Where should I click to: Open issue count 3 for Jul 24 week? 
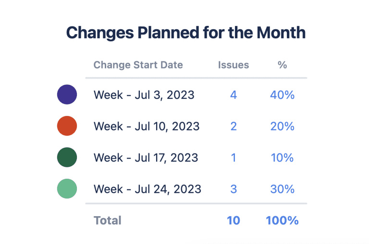(234, 189)
